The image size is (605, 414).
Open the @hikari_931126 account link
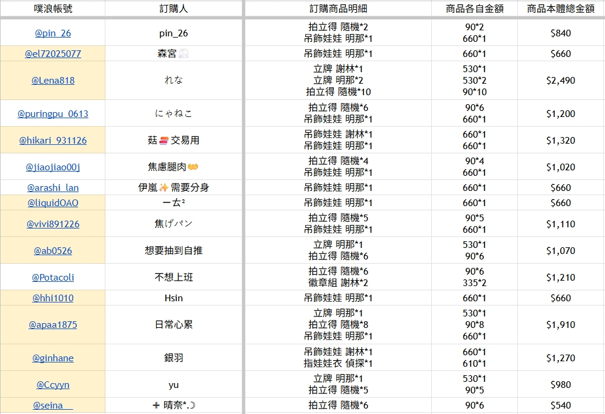click(53, 140)
